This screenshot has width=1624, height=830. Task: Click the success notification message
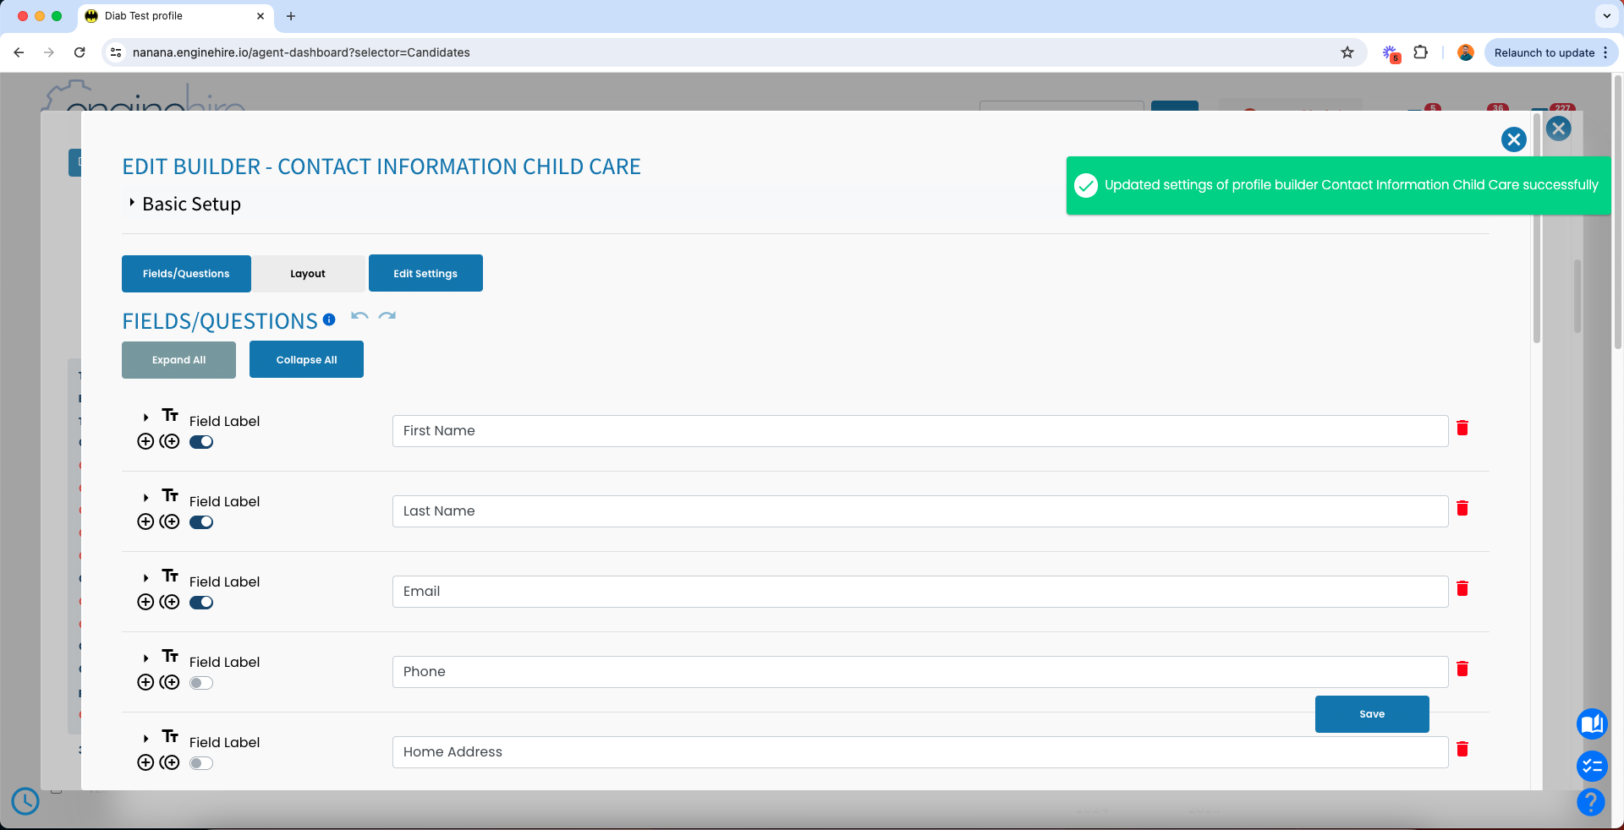1338,185
